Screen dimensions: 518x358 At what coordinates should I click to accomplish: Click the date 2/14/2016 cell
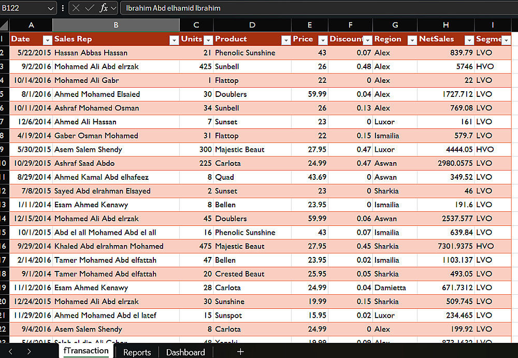click(x=31, y=260)
